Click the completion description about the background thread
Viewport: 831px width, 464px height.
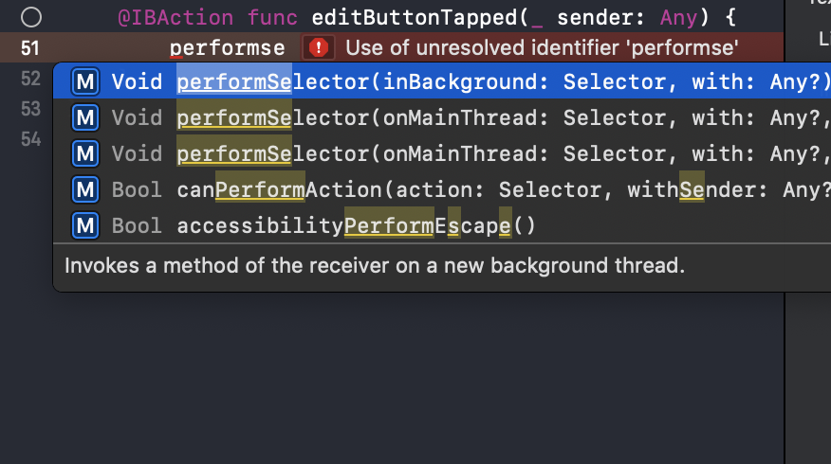[375, 265]
